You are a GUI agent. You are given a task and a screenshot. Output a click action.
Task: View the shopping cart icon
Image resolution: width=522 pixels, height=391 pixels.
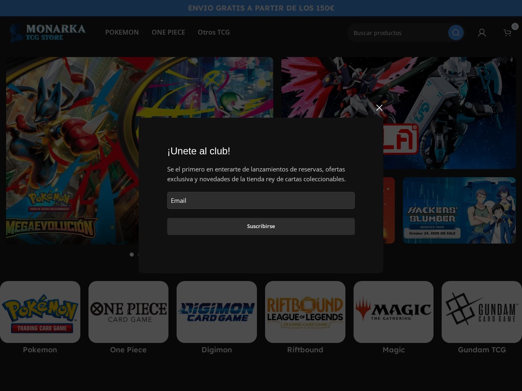pyautogui.click(x=507, y=33)
